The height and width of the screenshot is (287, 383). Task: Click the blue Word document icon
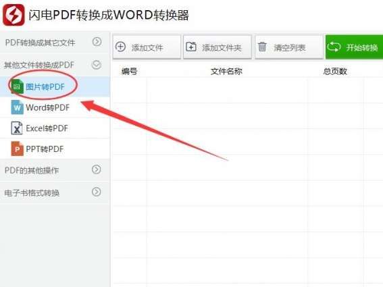(17, 107)
